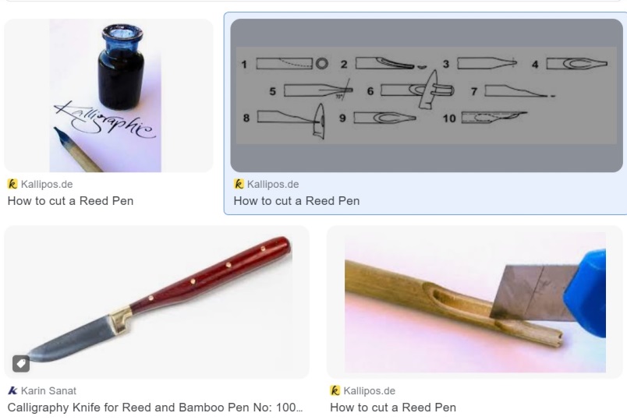This screenshot has width=627, height=420.
Task: Click the Karin Sanat source name
Action: coord(48,391)
